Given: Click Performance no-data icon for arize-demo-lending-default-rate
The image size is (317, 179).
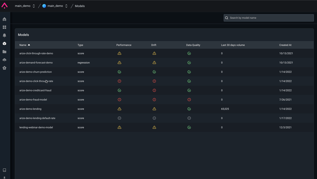Looking at the screenshot, I should pos(119,118).
